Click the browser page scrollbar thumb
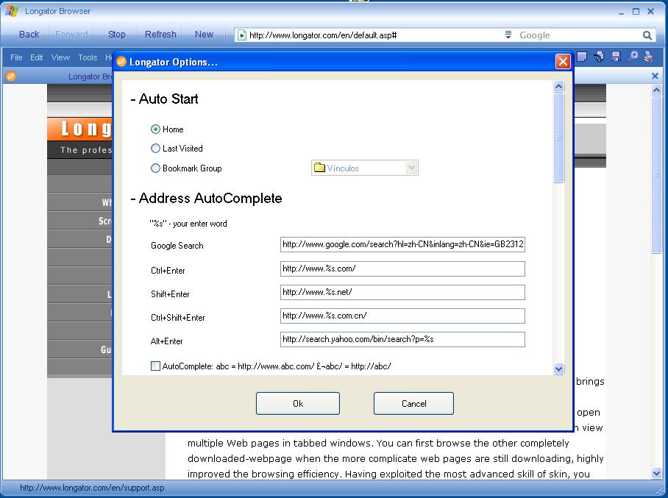Viewport: 668px width, 498px height. pos(656,175)
